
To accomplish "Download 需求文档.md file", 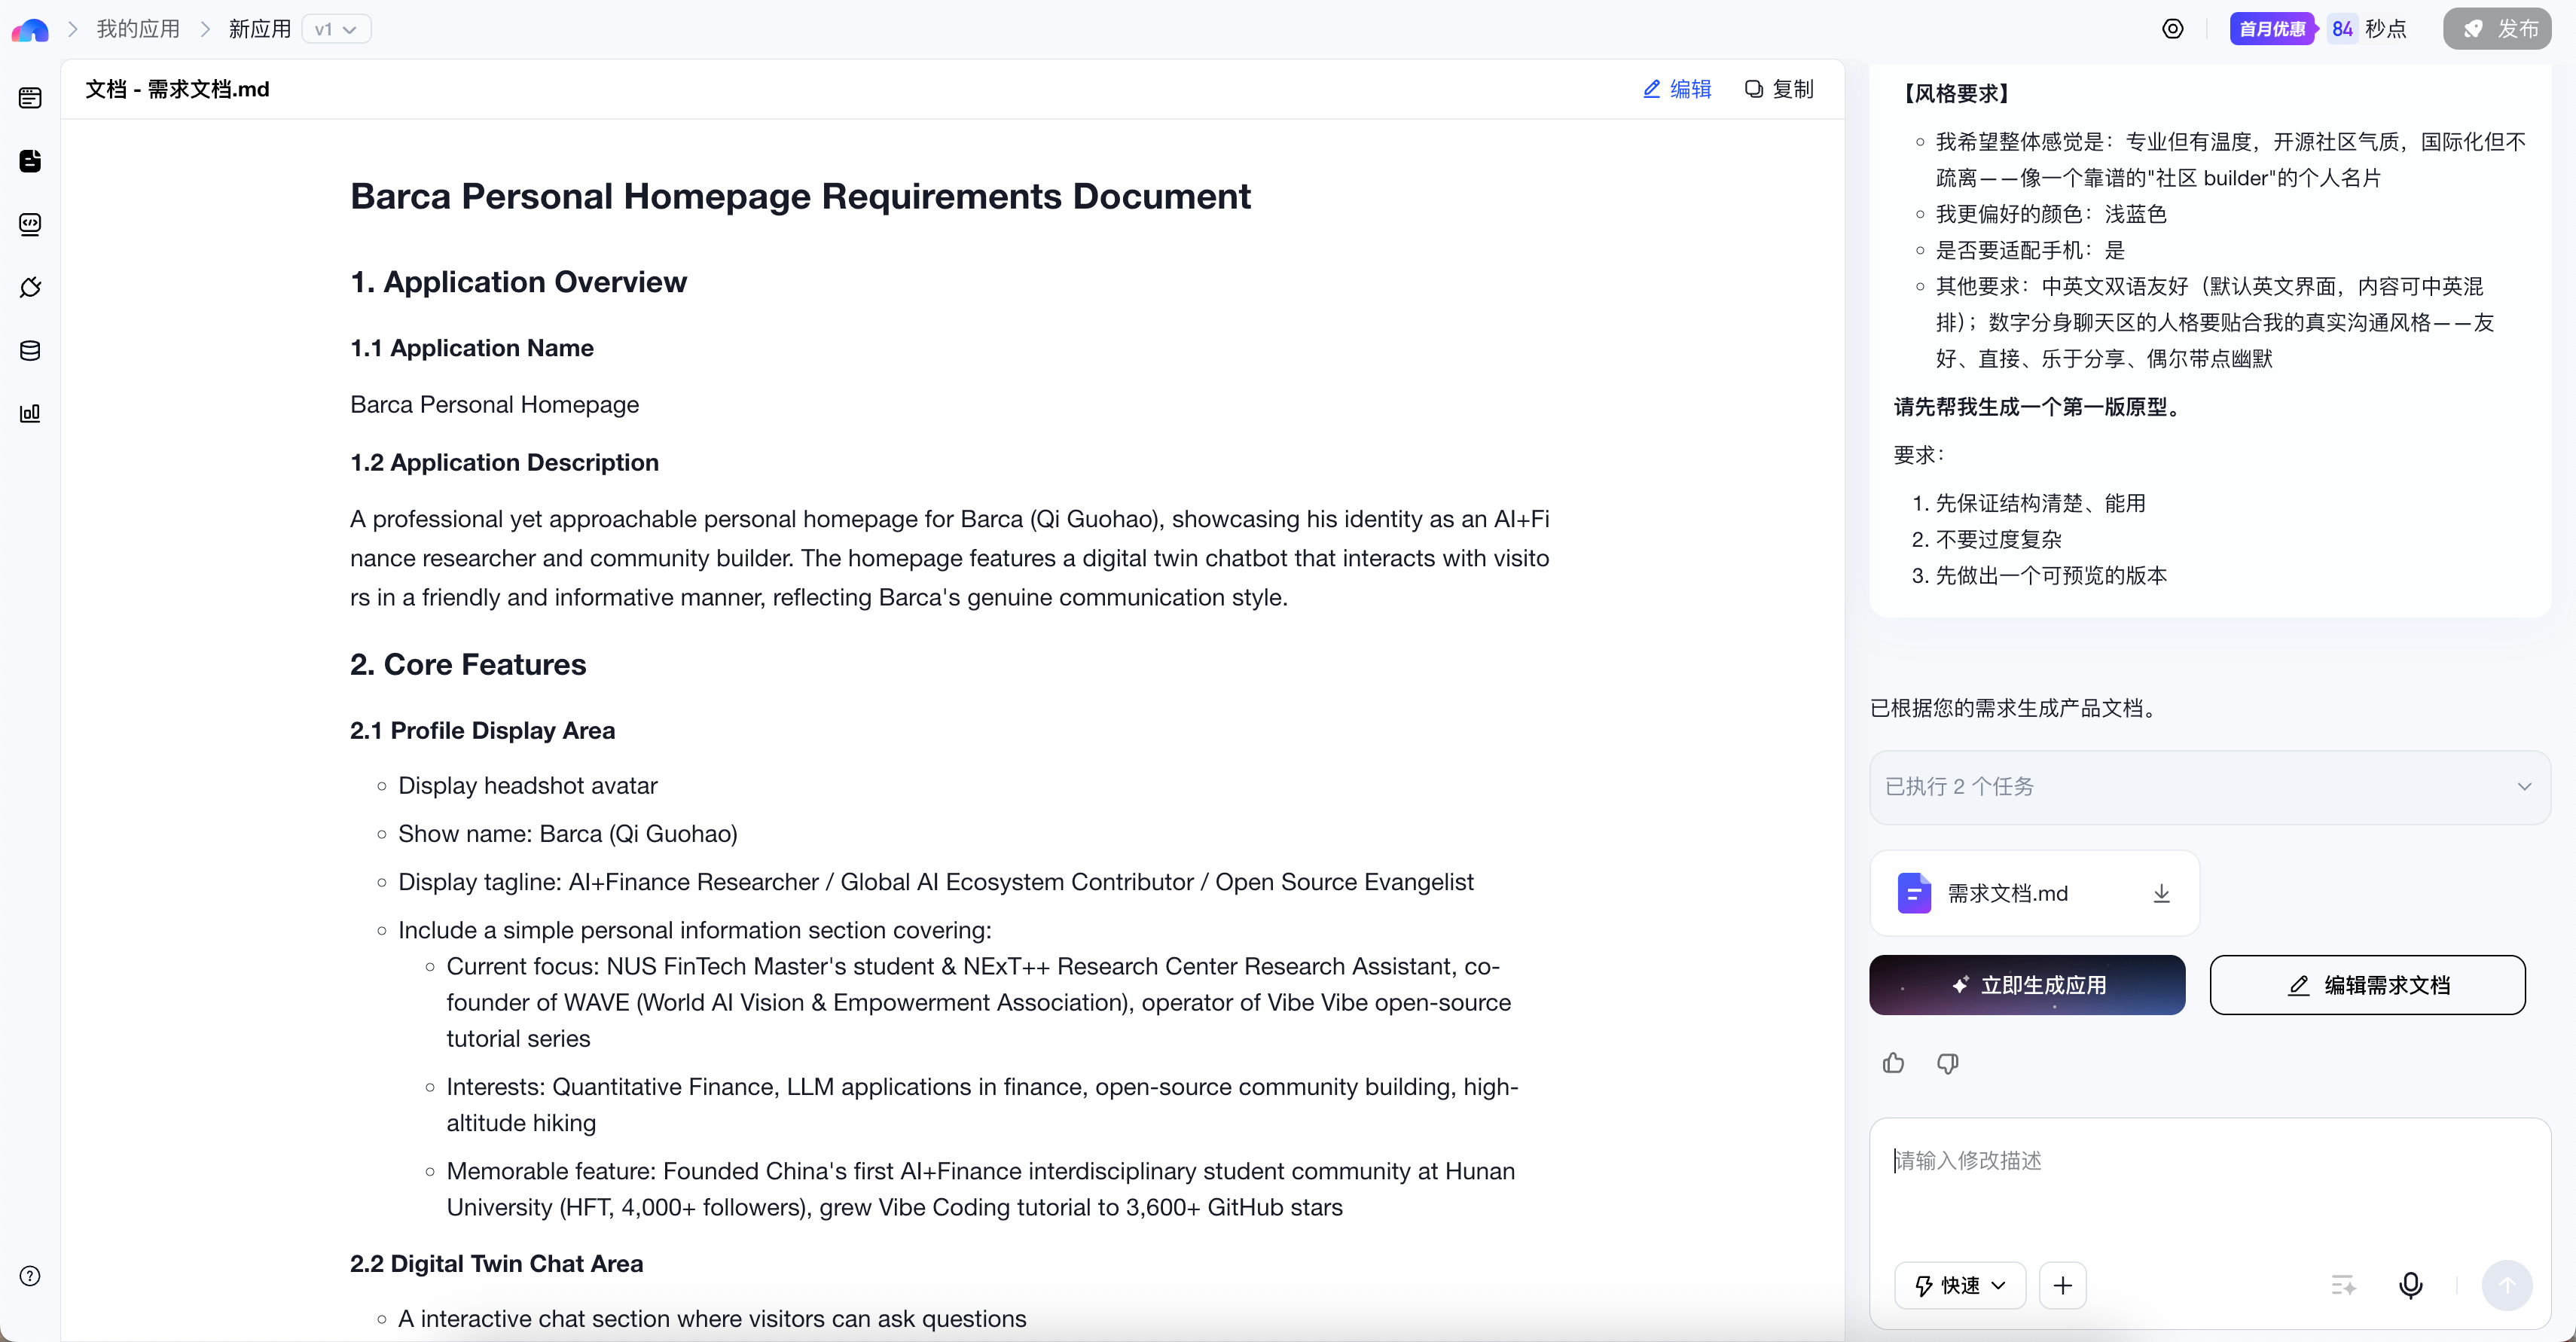I will [x=2161, y=893].
